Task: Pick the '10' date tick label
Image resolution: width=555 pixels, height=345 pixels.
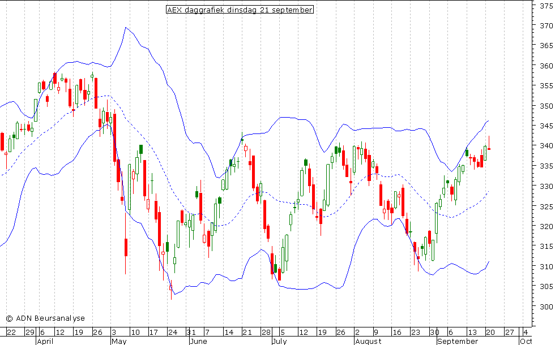Action: (135, 333)
